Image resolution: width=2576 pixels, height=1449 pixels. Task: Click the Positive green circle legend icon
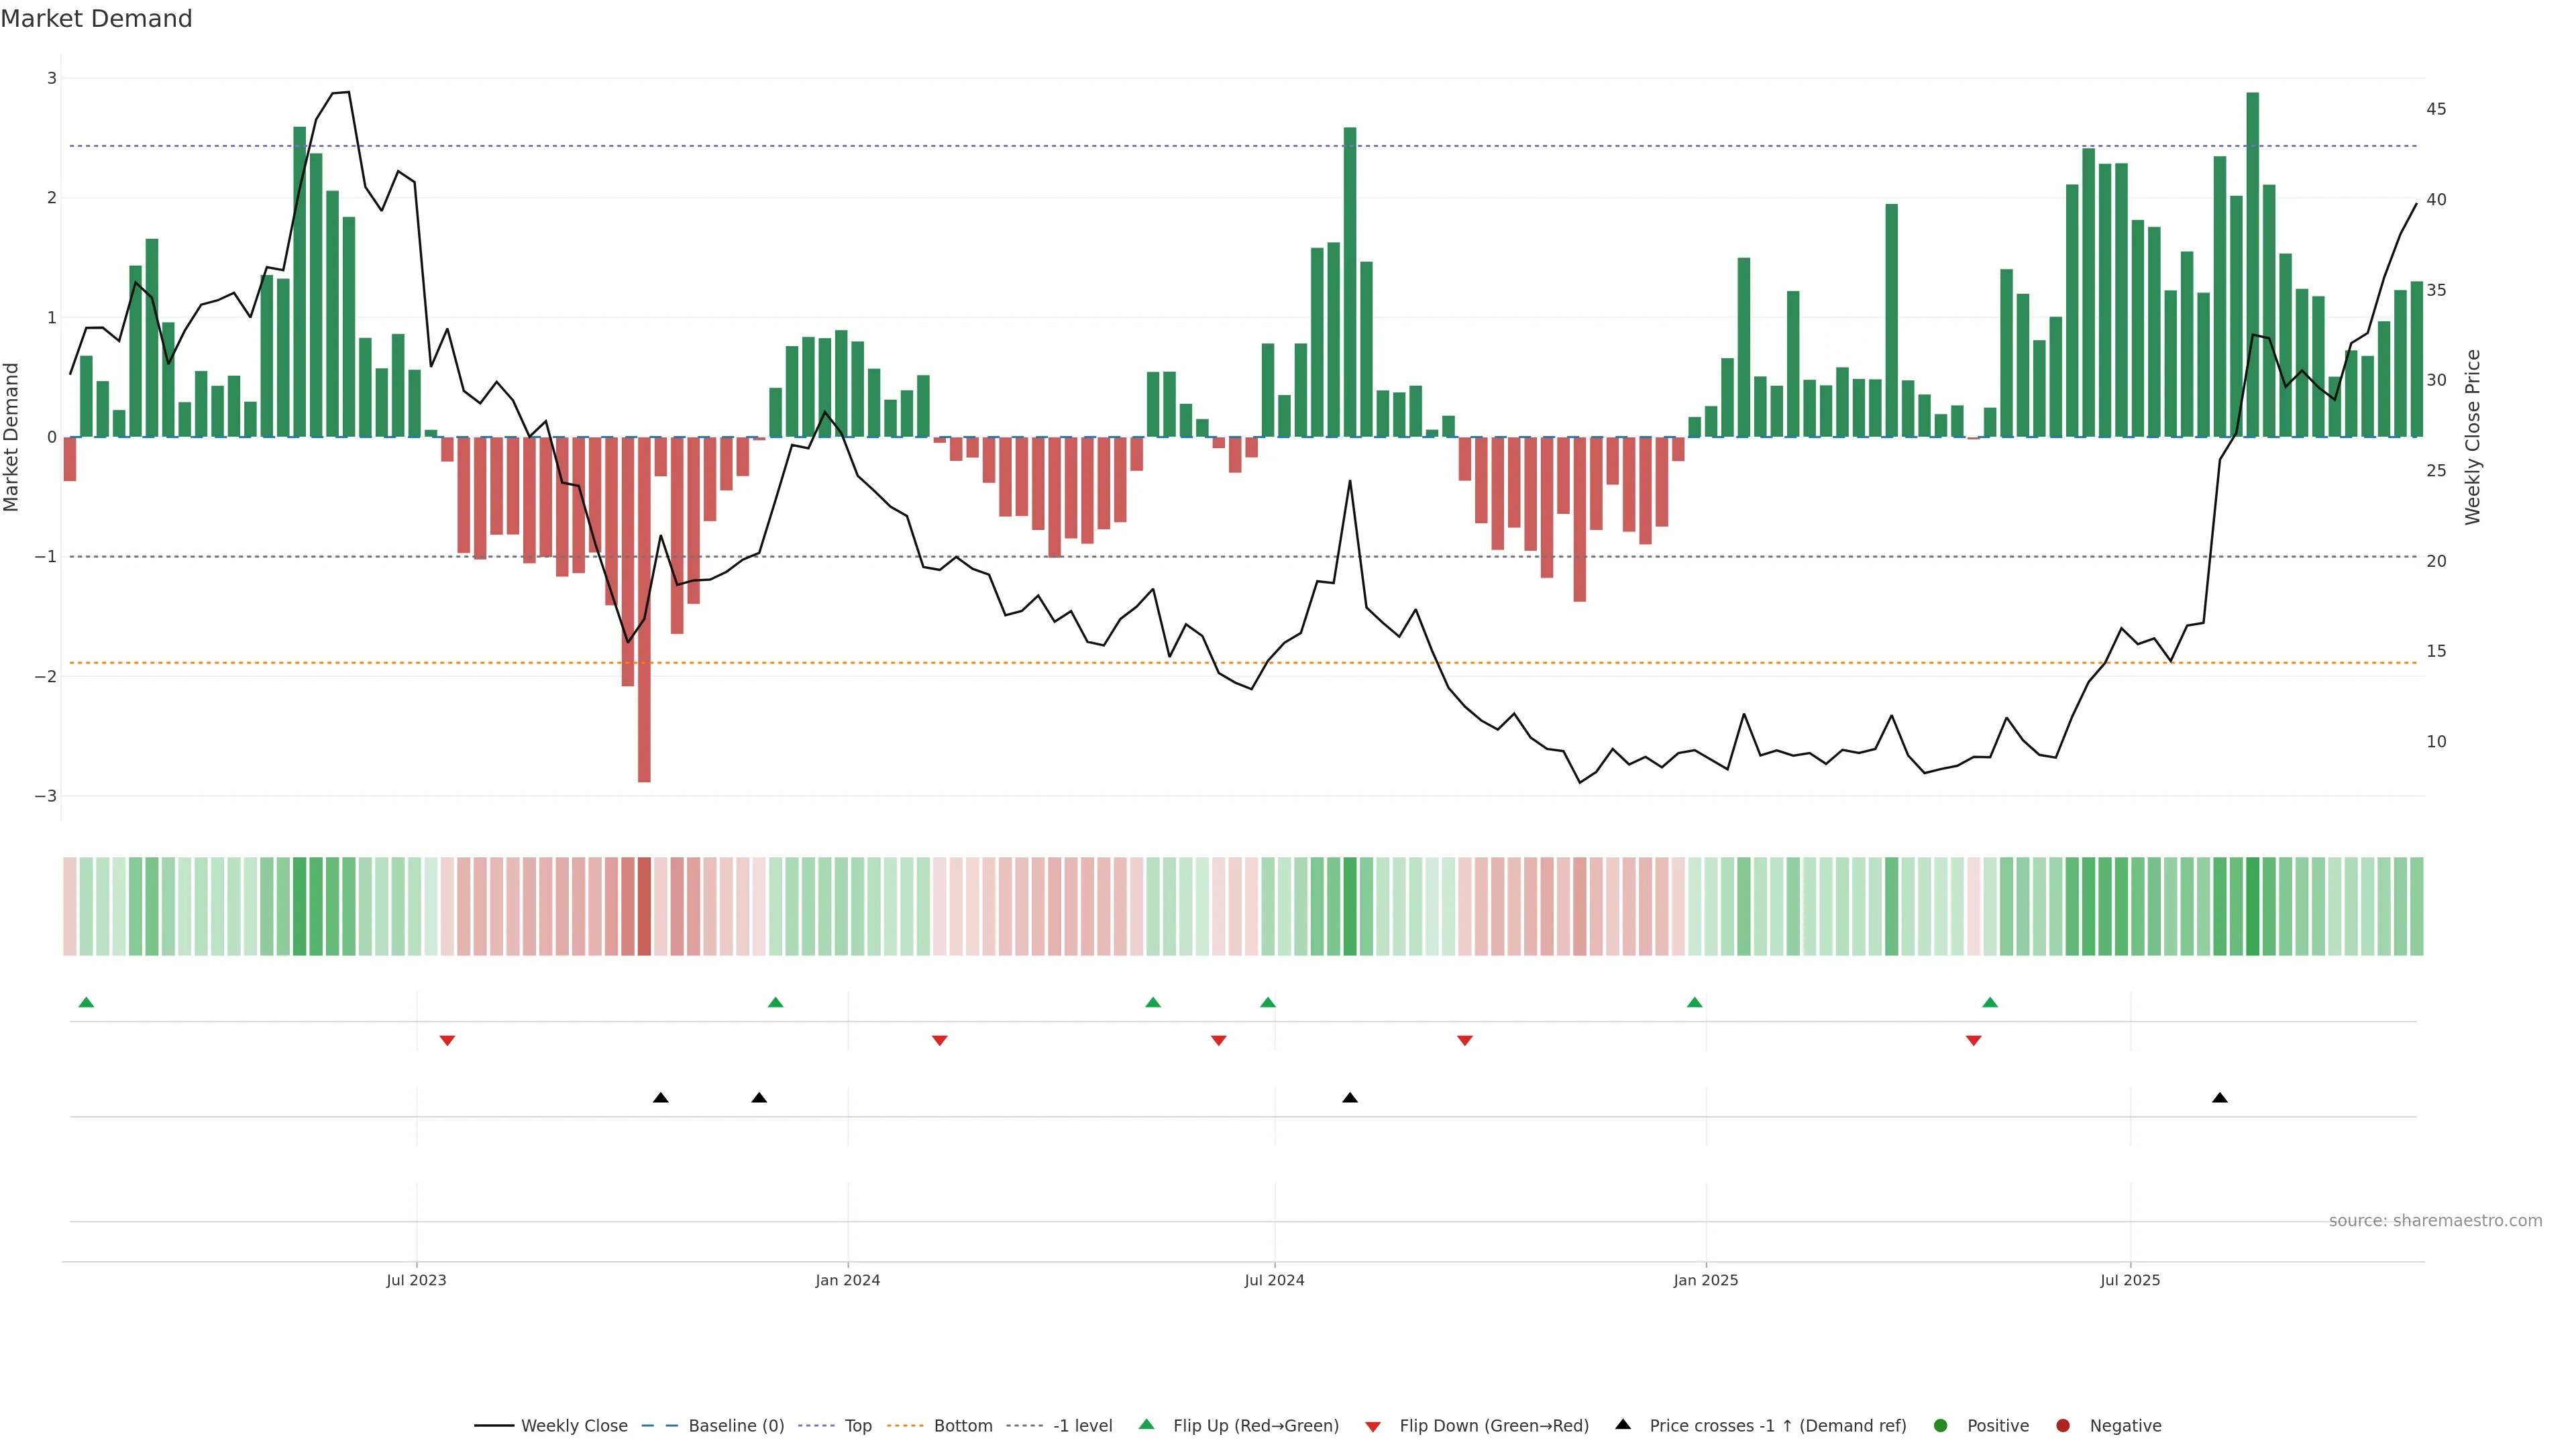[x=1941, y=1425]
